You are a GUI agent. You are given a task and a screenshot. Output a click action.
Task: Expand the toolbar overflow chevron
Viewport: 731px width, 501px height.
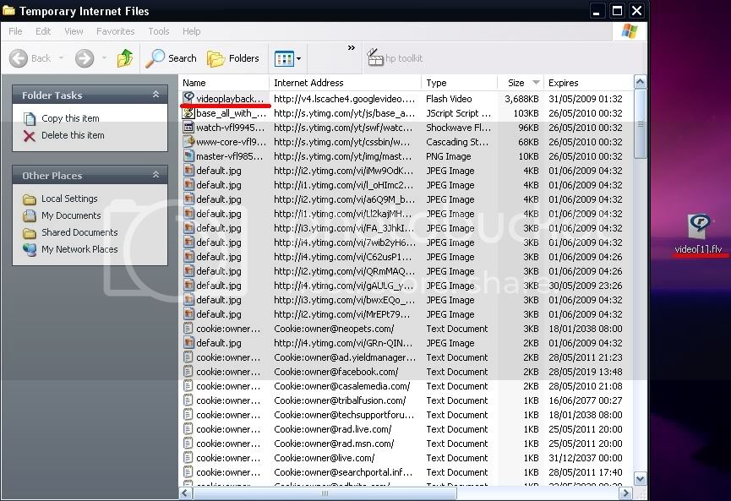352,48
